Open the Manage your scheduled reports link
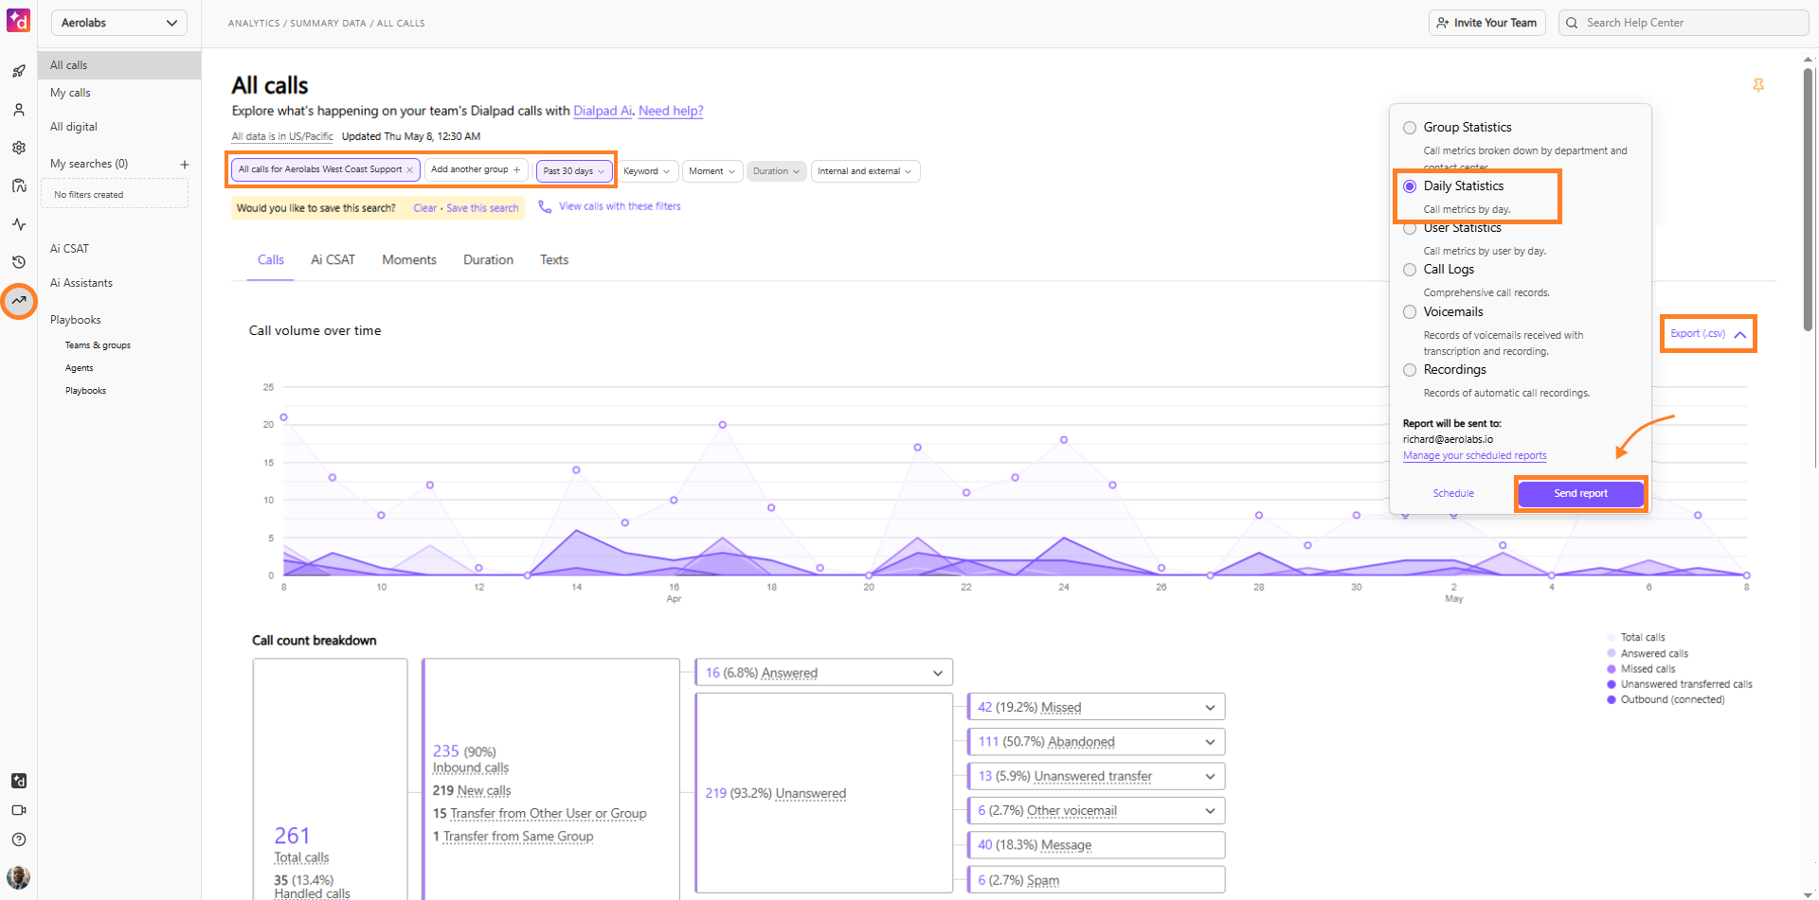This screenshot has height=900, width=1819. click(1474, 456)
